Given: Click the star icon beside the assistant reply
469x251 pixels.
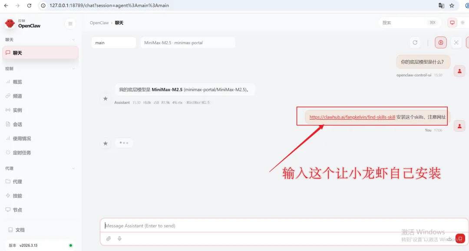Looking at the screenshot, I should [105, 98].
